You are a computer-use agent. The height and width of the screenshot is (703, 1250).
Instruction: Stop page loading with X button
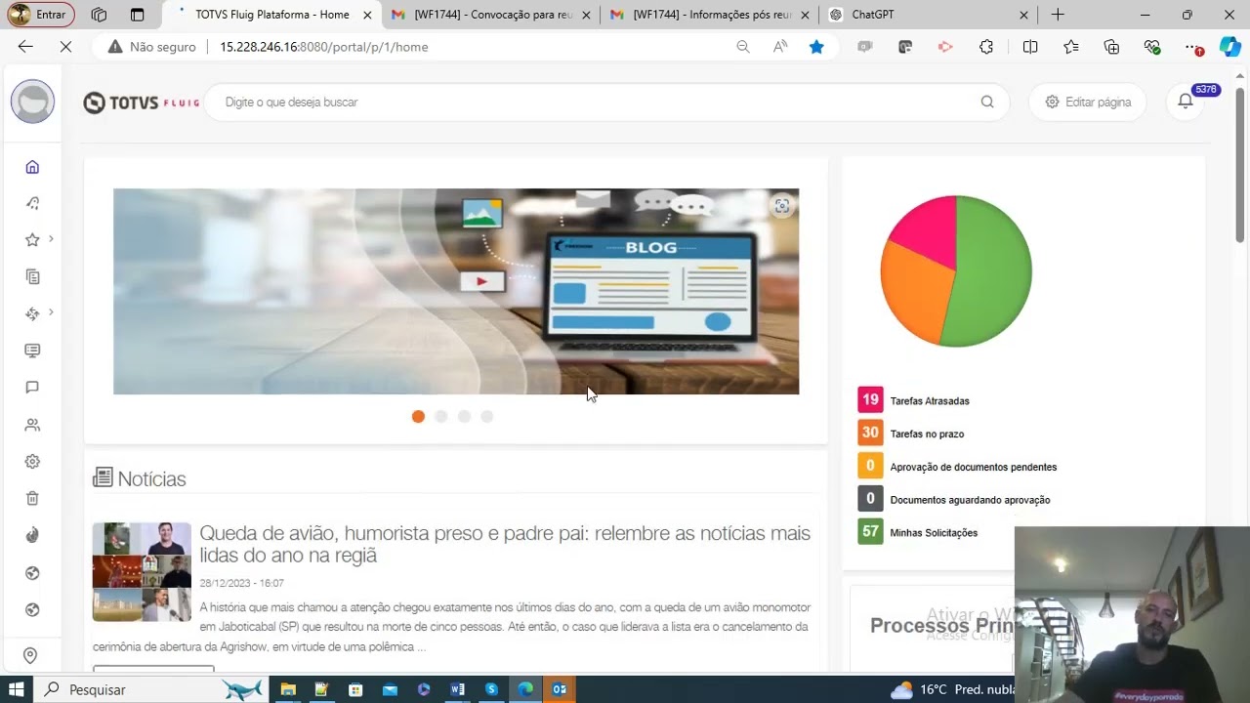click(x=64, y=47)
